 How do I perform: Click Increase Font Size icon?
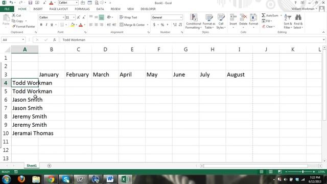point(78,17)
